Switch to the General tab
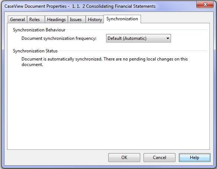Screen dimensions: 217x169 (17, 20)
